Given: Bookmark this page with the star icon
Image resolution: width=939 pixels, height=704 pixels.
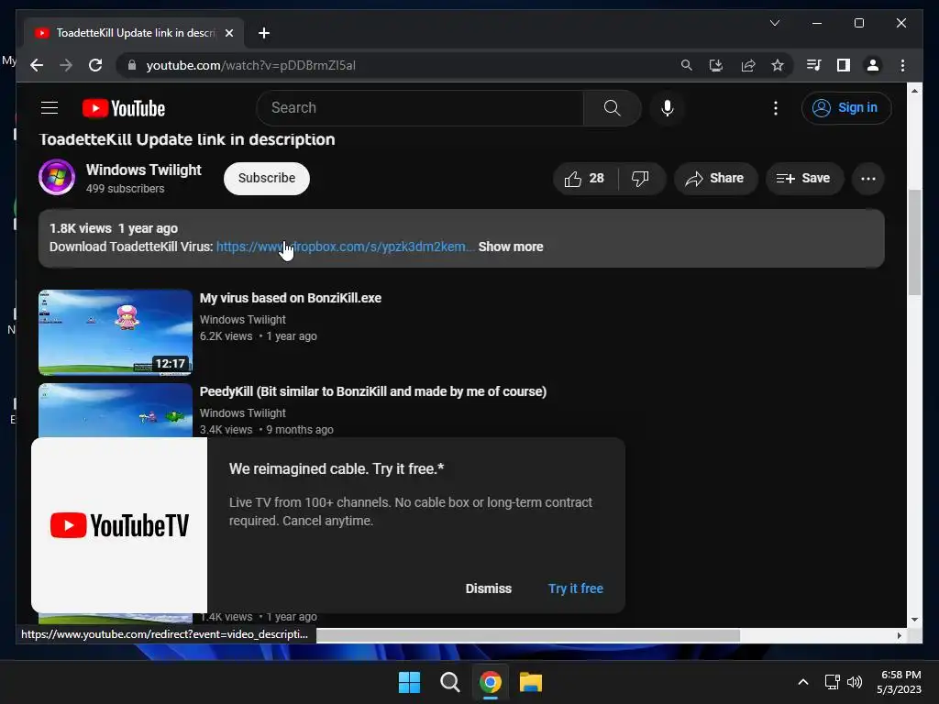Looking at the screenshot, I should [x=778, y=65].
